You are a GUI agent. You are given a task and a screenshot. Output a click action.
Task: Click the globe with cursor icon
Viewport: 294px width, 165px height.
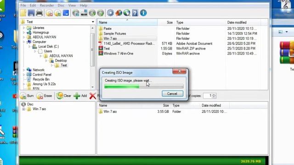(x=127, y=13)
